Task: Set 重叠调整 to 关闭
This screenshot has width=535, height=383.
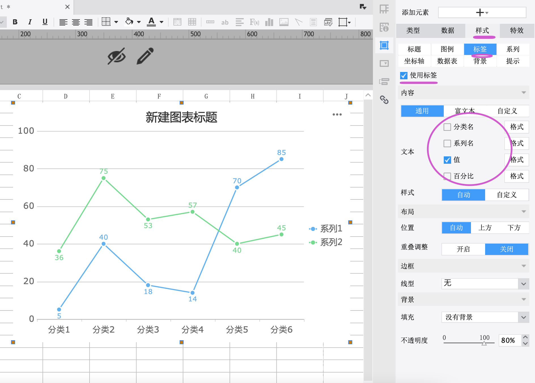Action: pyautogui.click(x=507, y=249)
